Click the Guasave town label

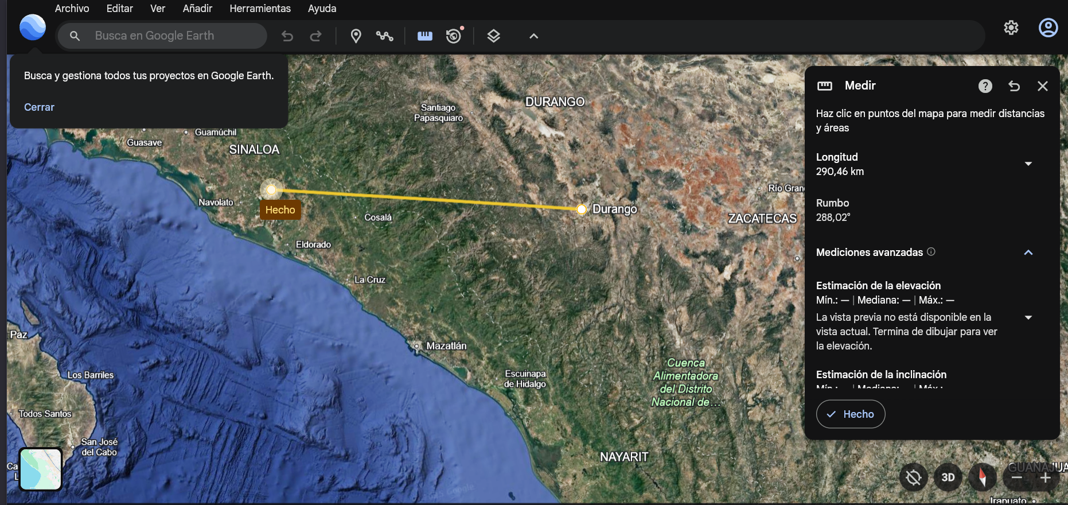[145, 142]
